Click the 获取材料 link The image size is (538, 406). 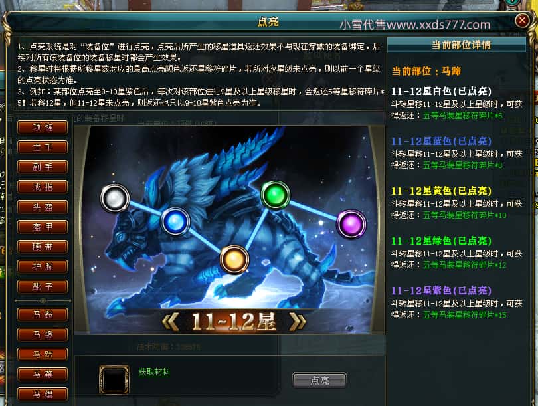(x=154, y=372)
